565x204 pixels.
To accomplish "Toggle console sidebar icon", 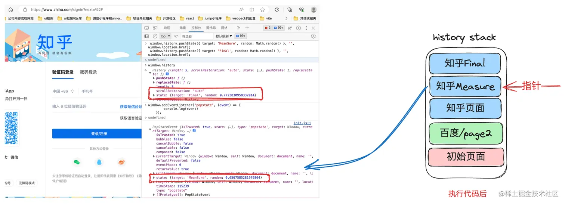I will (x=146, y=36).
